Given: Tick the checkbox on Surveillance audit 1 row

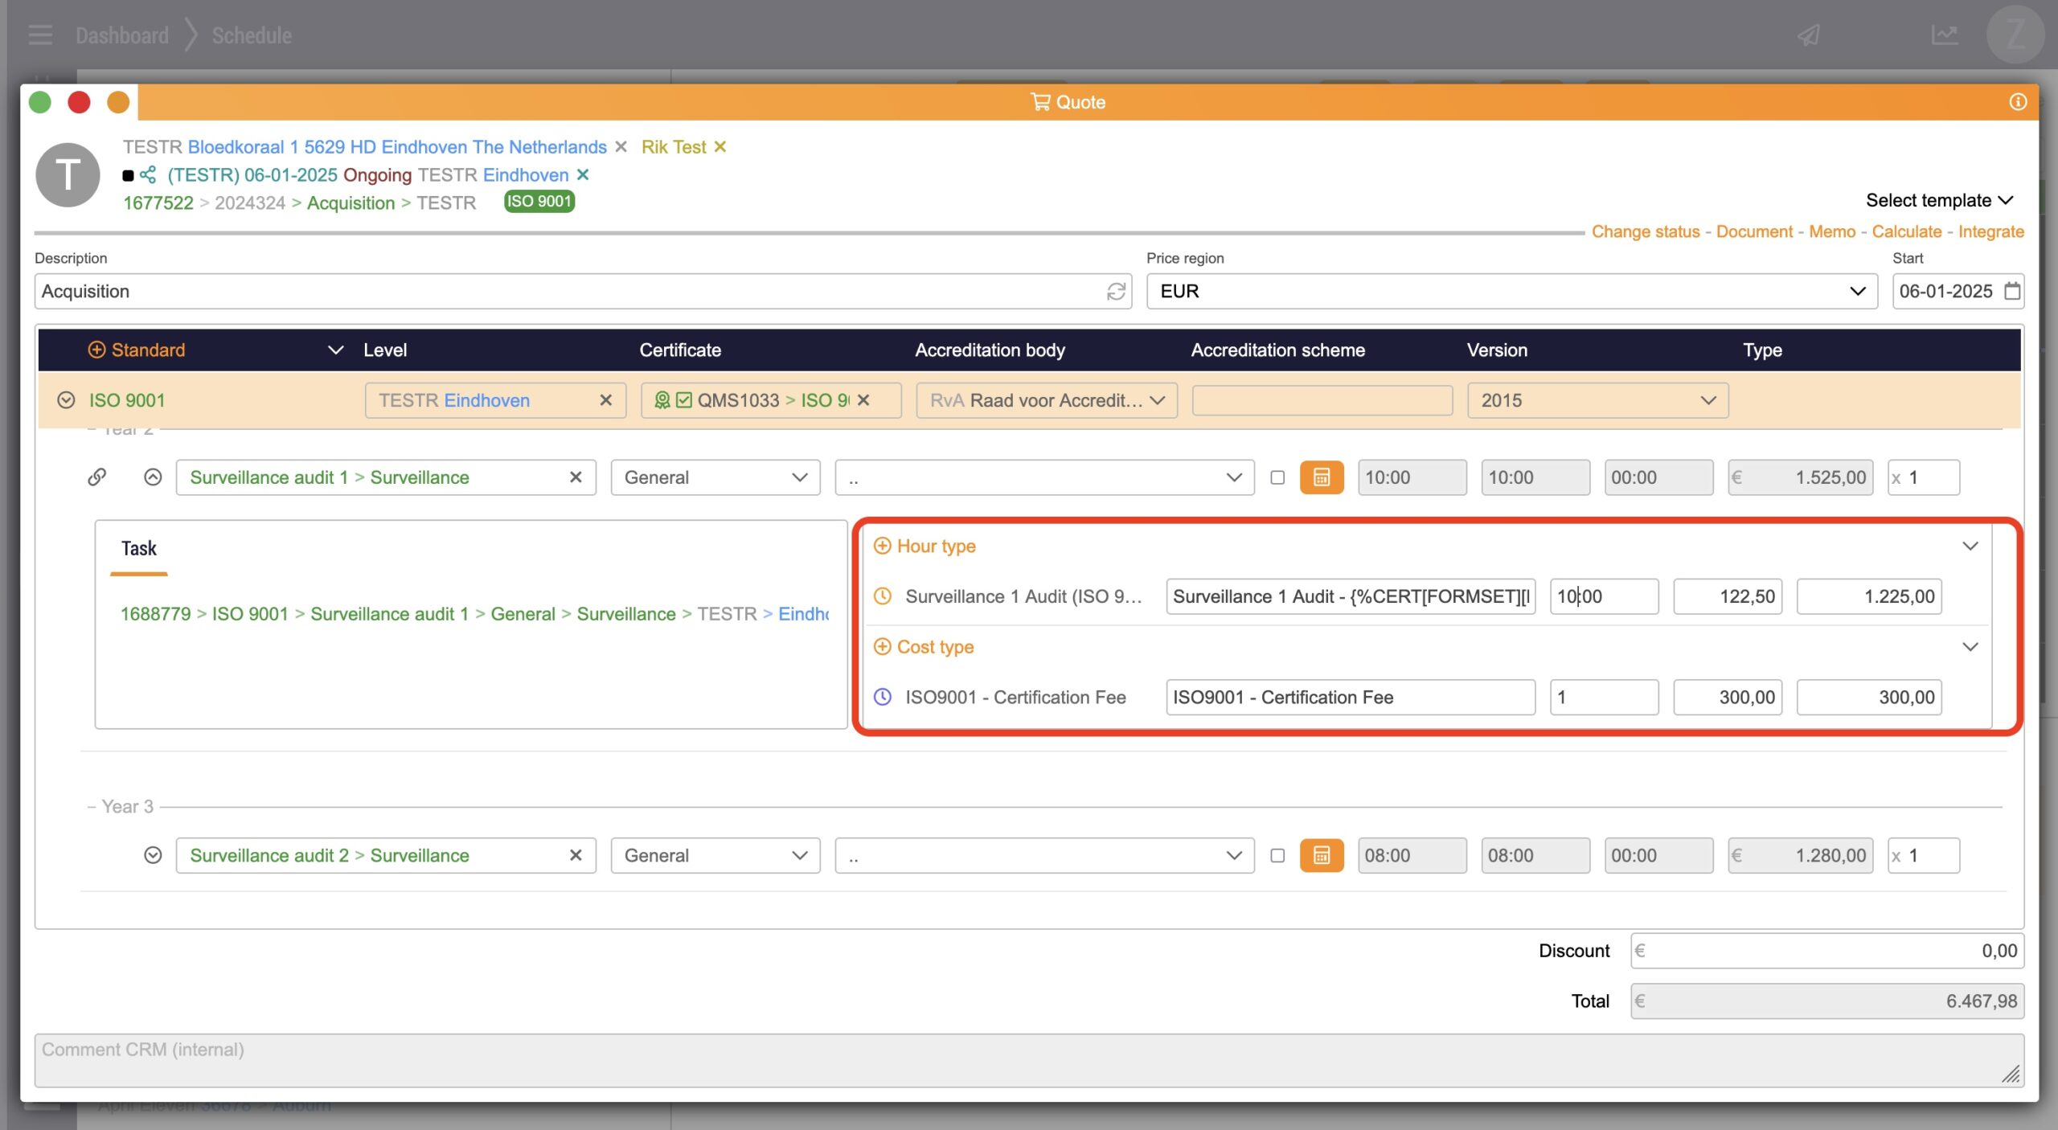Looking at the screenshot, I should click(x=1277, y=477).
